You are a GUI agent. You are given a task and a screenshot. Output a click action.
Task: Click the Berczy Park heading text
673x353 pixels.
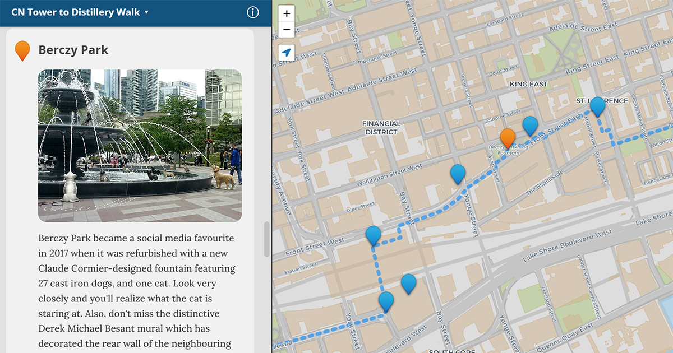(73, 50)
